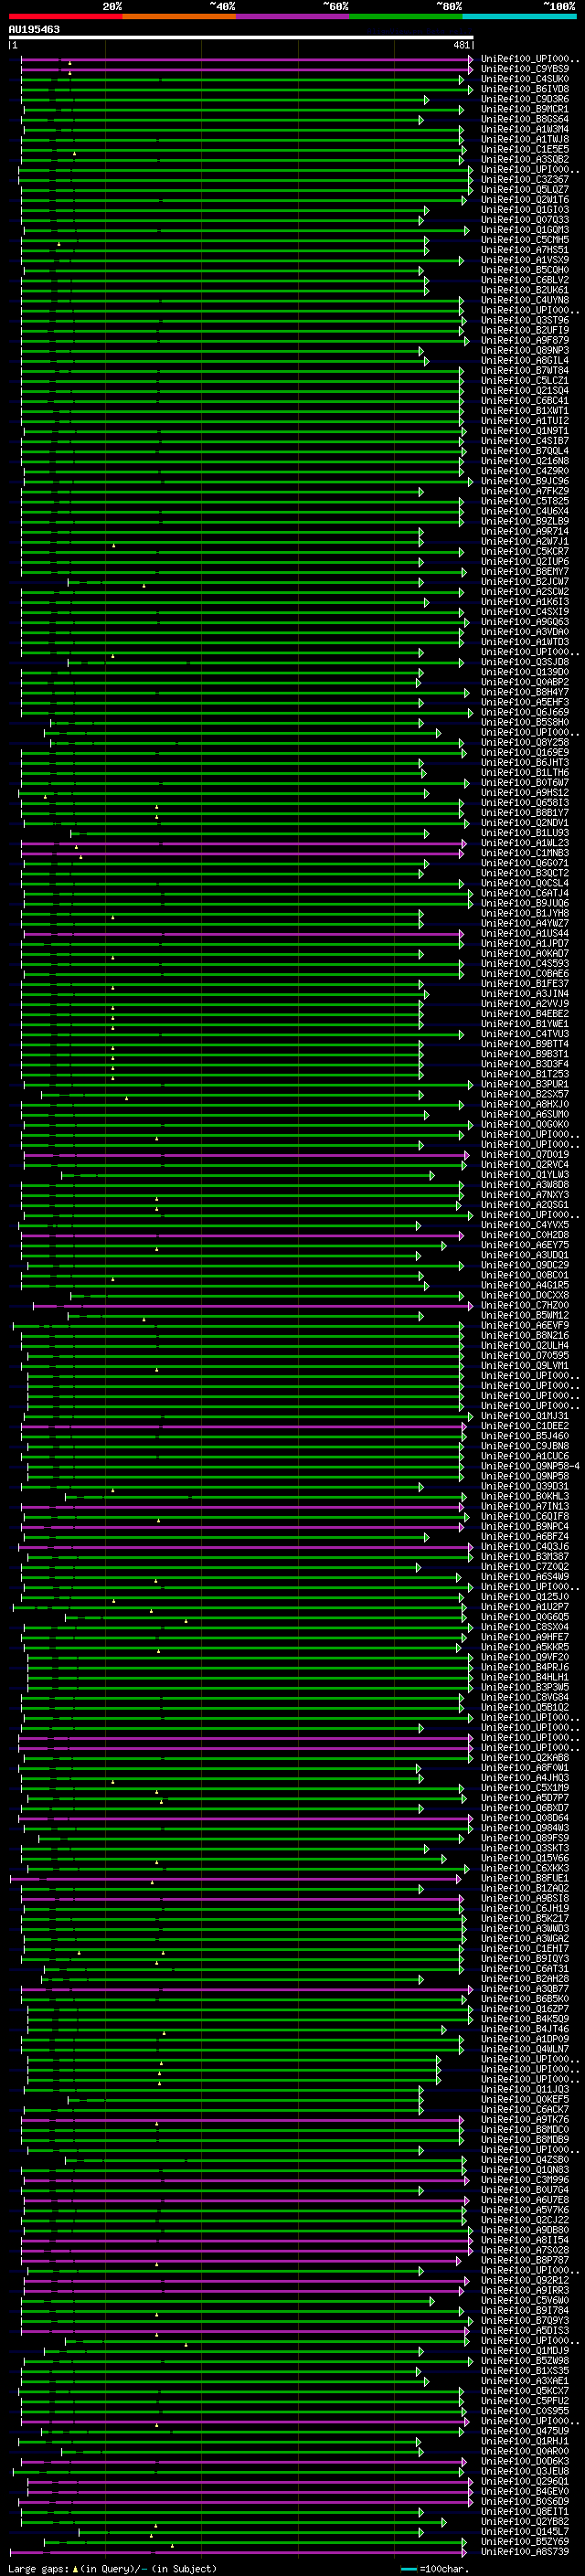The image size is (585, 2576).
Task: Choose hit UniRef100_C3Z367
Action: coord(525,180)
